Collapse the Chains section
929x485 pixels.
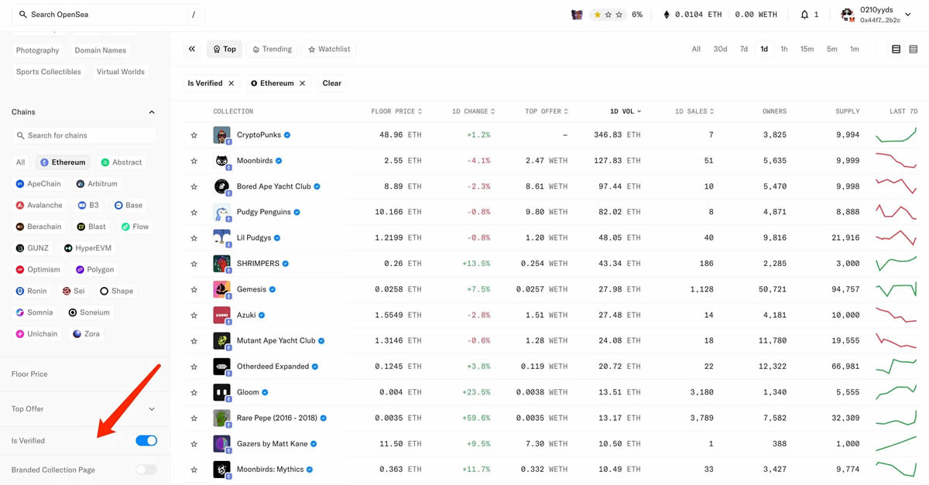click(x=152, y=111)
